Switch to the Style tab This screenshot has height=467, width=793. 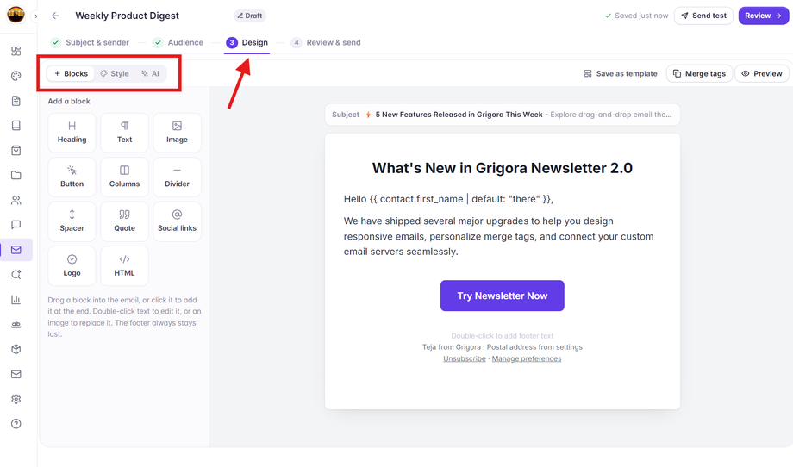115,73
